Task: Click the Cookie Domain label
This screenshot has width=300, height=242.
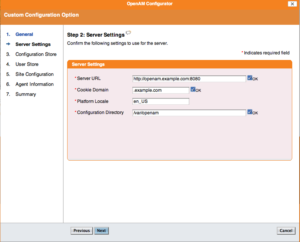Action: (93, 90)
